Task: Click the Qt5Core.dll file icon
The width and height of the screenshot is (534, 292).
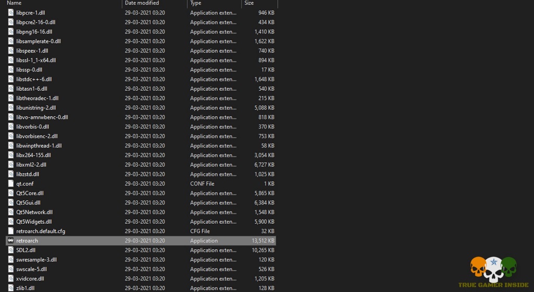Action: (11, 193)
